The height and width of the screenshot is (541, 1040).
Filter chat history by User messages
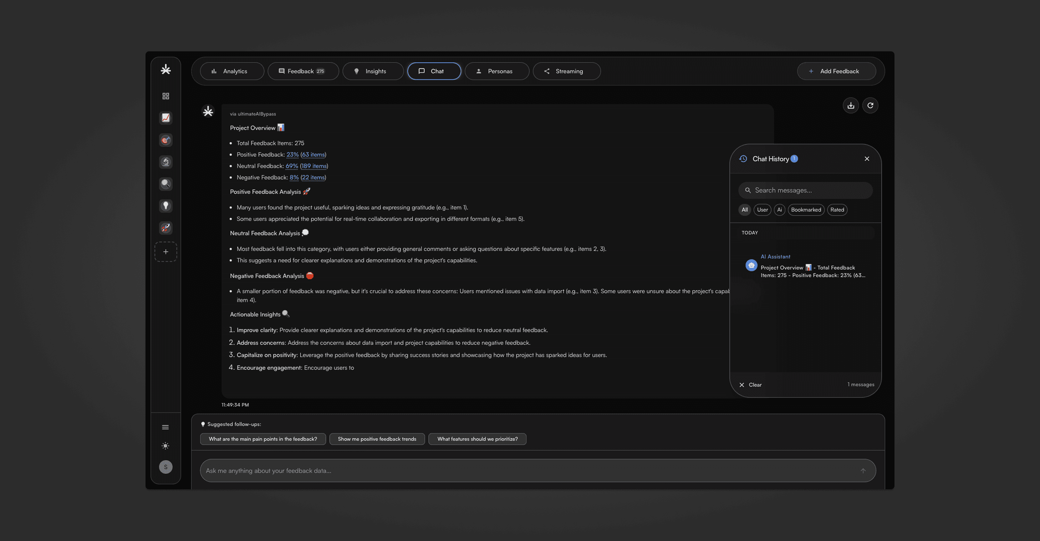(762, 210)
